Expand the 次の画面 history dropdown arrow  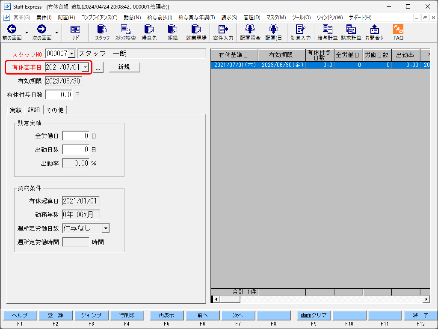(56, 33)
